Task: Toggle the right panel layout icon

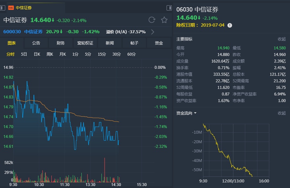Action: pyautogui.click(x=169, y=8)
